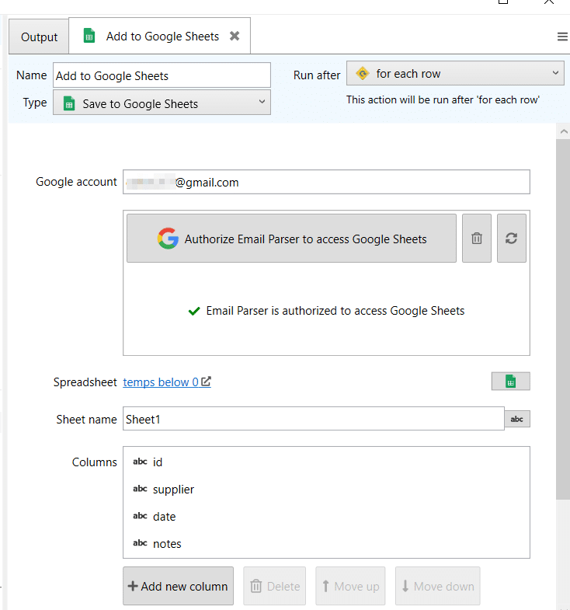This screenshot has width=570, height=610.
Task: Select the 'supplier' column row
Action: point(326,489)
